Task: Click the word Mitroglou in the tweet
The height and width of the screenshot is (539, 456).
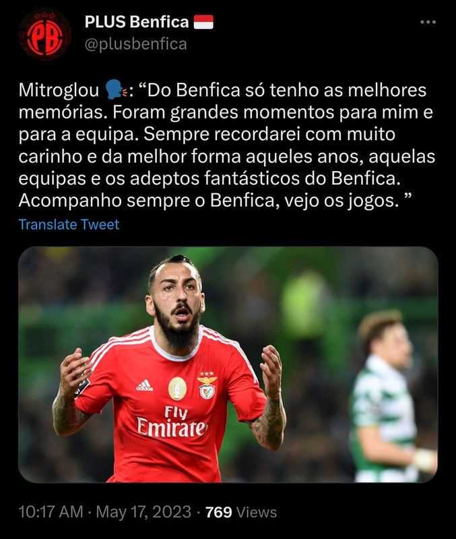Action: click(59, 90)
